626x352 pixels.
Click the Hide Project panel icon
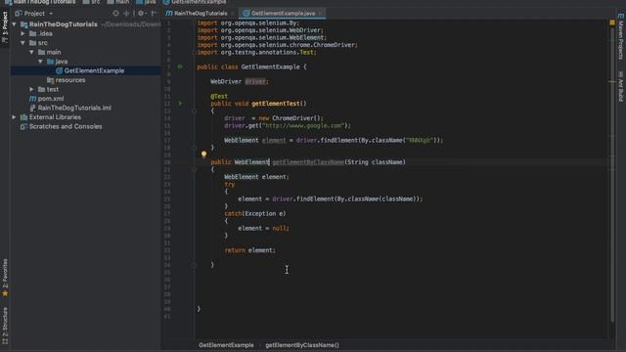[x=154, y=13]
